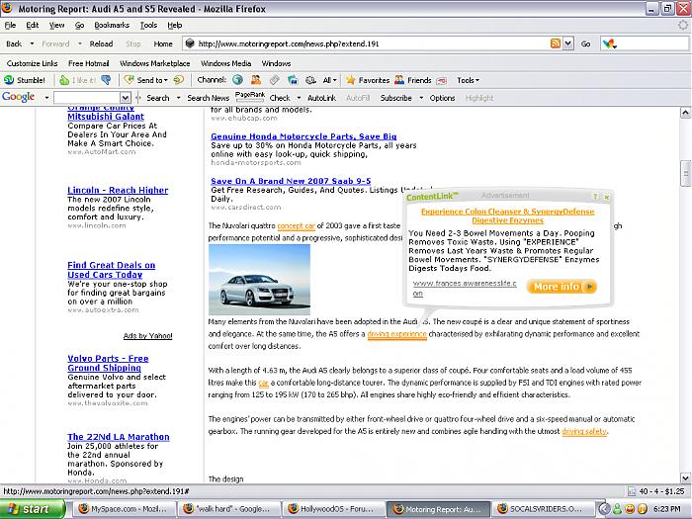Click the green thumbs-up I like it icon
Viewport: 692px width, 519px height.
click(64, 80)
